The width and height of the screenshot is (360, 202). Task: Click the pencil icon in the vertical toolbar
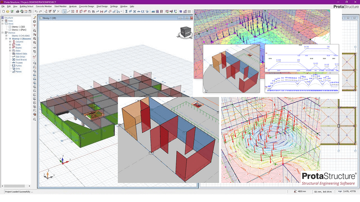tap(34, 18)
